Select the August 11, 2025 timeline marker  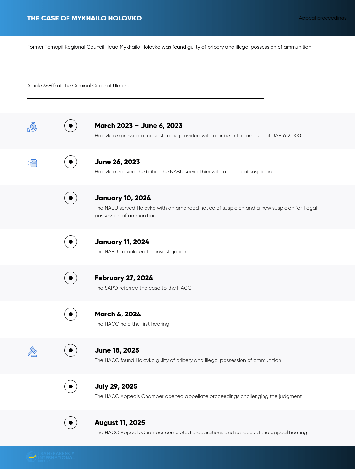tap(71, 423)
